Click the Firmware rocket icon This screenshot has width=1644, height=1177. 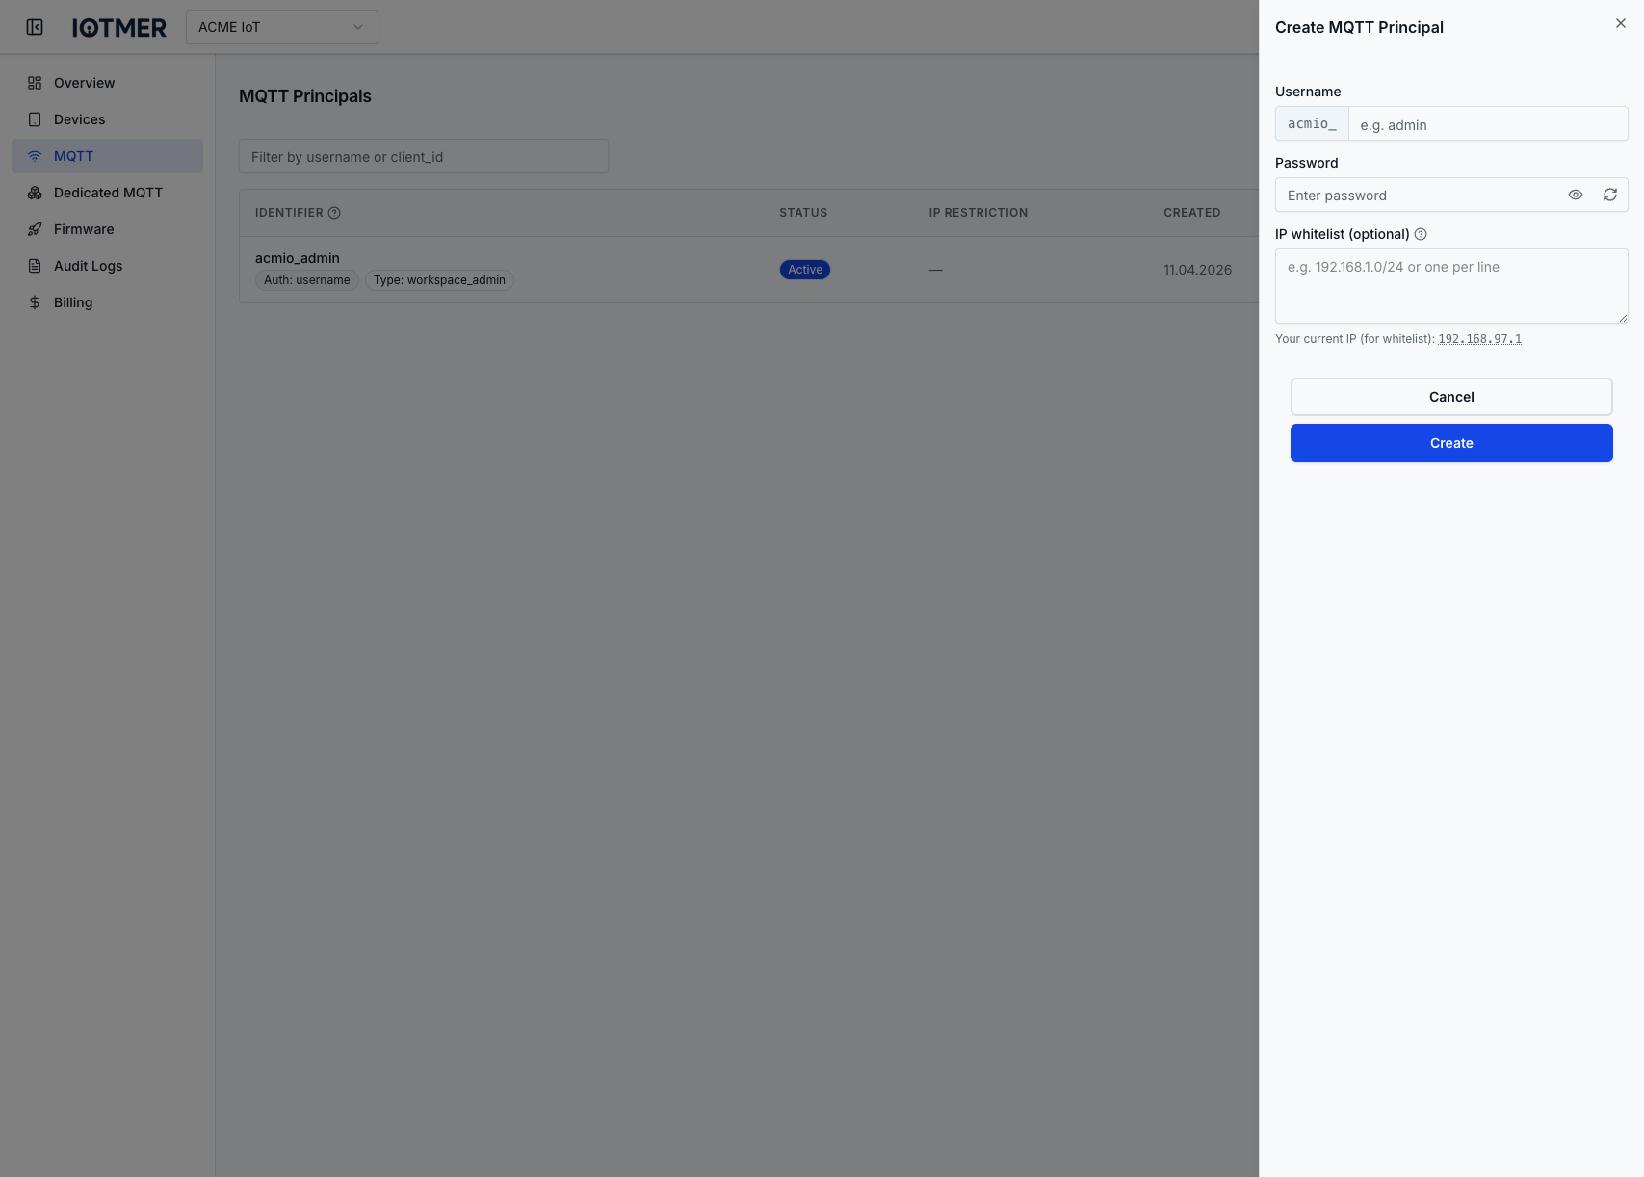coord(34,229)
